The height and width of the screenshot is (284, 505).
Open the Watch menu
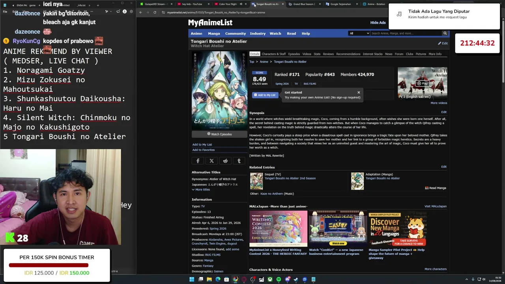pyautogui.click(x=275, y=34)
